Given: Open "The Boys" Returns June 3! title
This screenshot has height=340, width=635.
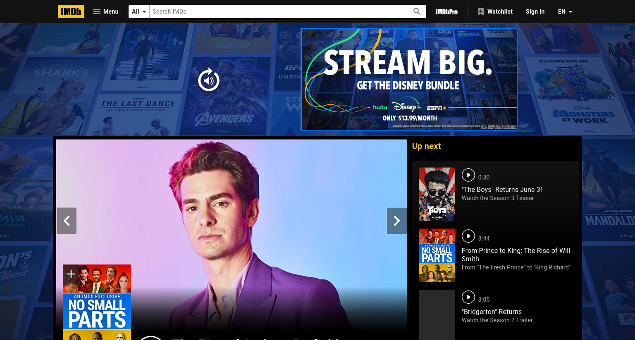Looking at the screenshot, I should tap(502, 189).
